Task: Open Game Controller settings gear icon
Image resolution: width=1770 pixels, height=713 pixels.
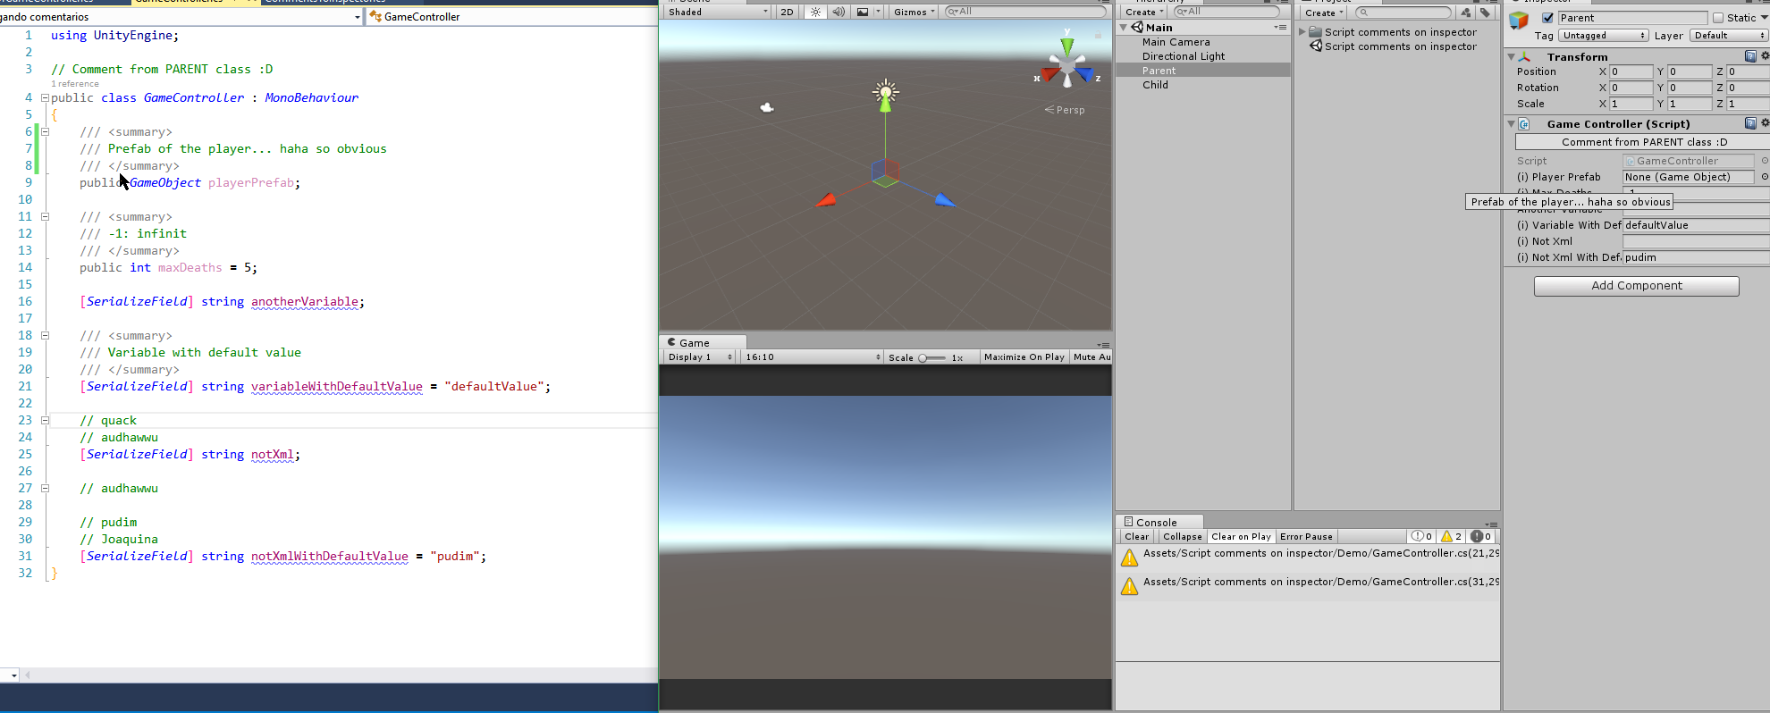Action: pyautogui.click(x=1765, y=123)
